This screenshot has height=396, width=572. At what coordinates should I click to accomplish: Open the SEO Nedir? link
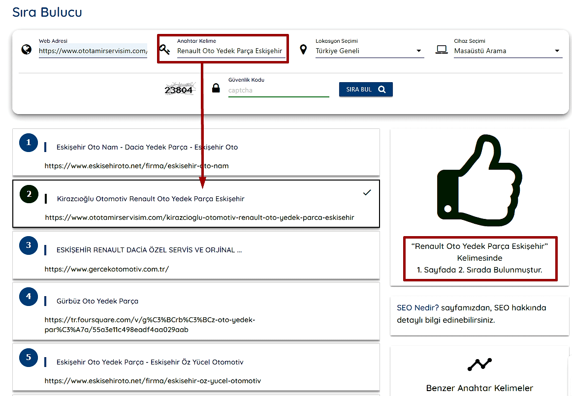(x=417, y=308)
